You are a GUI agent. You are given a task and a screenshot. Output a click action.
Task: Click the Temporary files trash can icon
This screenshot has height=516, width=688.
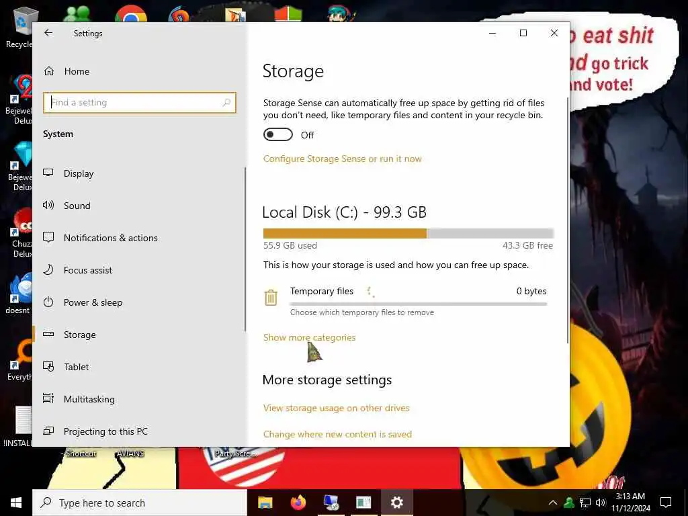tap(271, 298)
